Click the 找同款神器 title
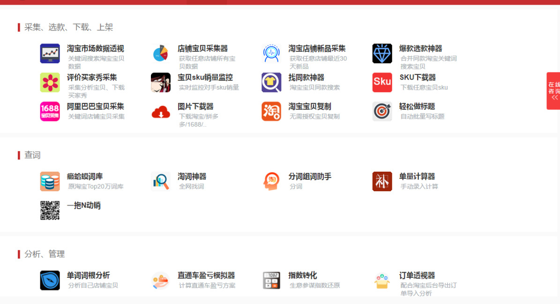 coord(306,77)
